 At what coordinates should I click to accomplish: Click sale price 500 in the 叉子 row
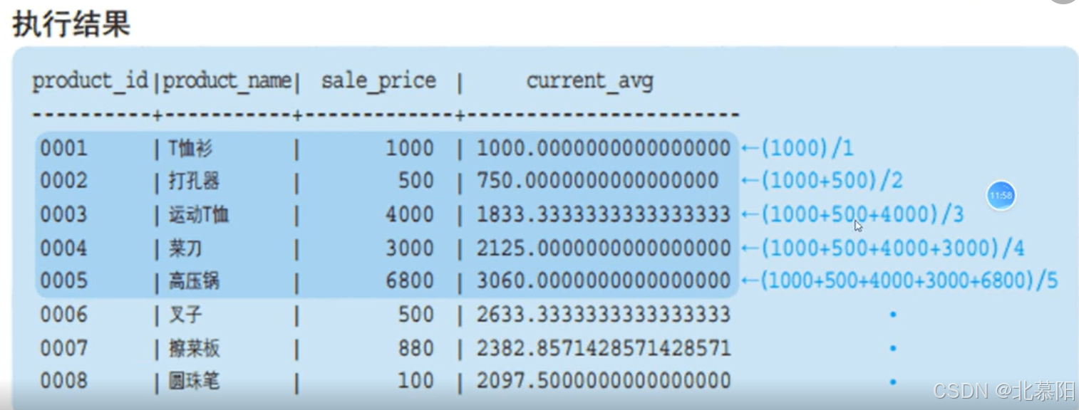415,314
